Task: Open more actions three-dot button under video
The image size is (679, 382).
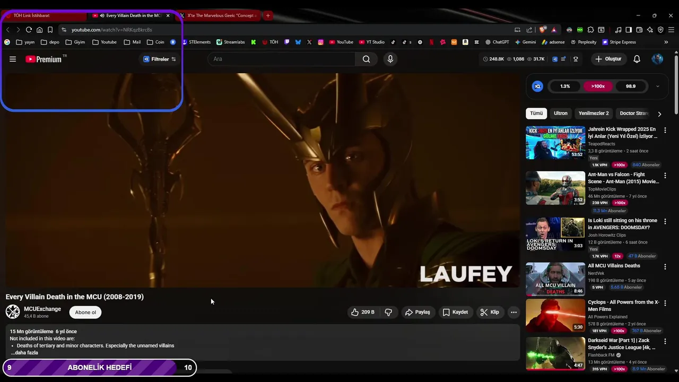Action: click(513, 312)
